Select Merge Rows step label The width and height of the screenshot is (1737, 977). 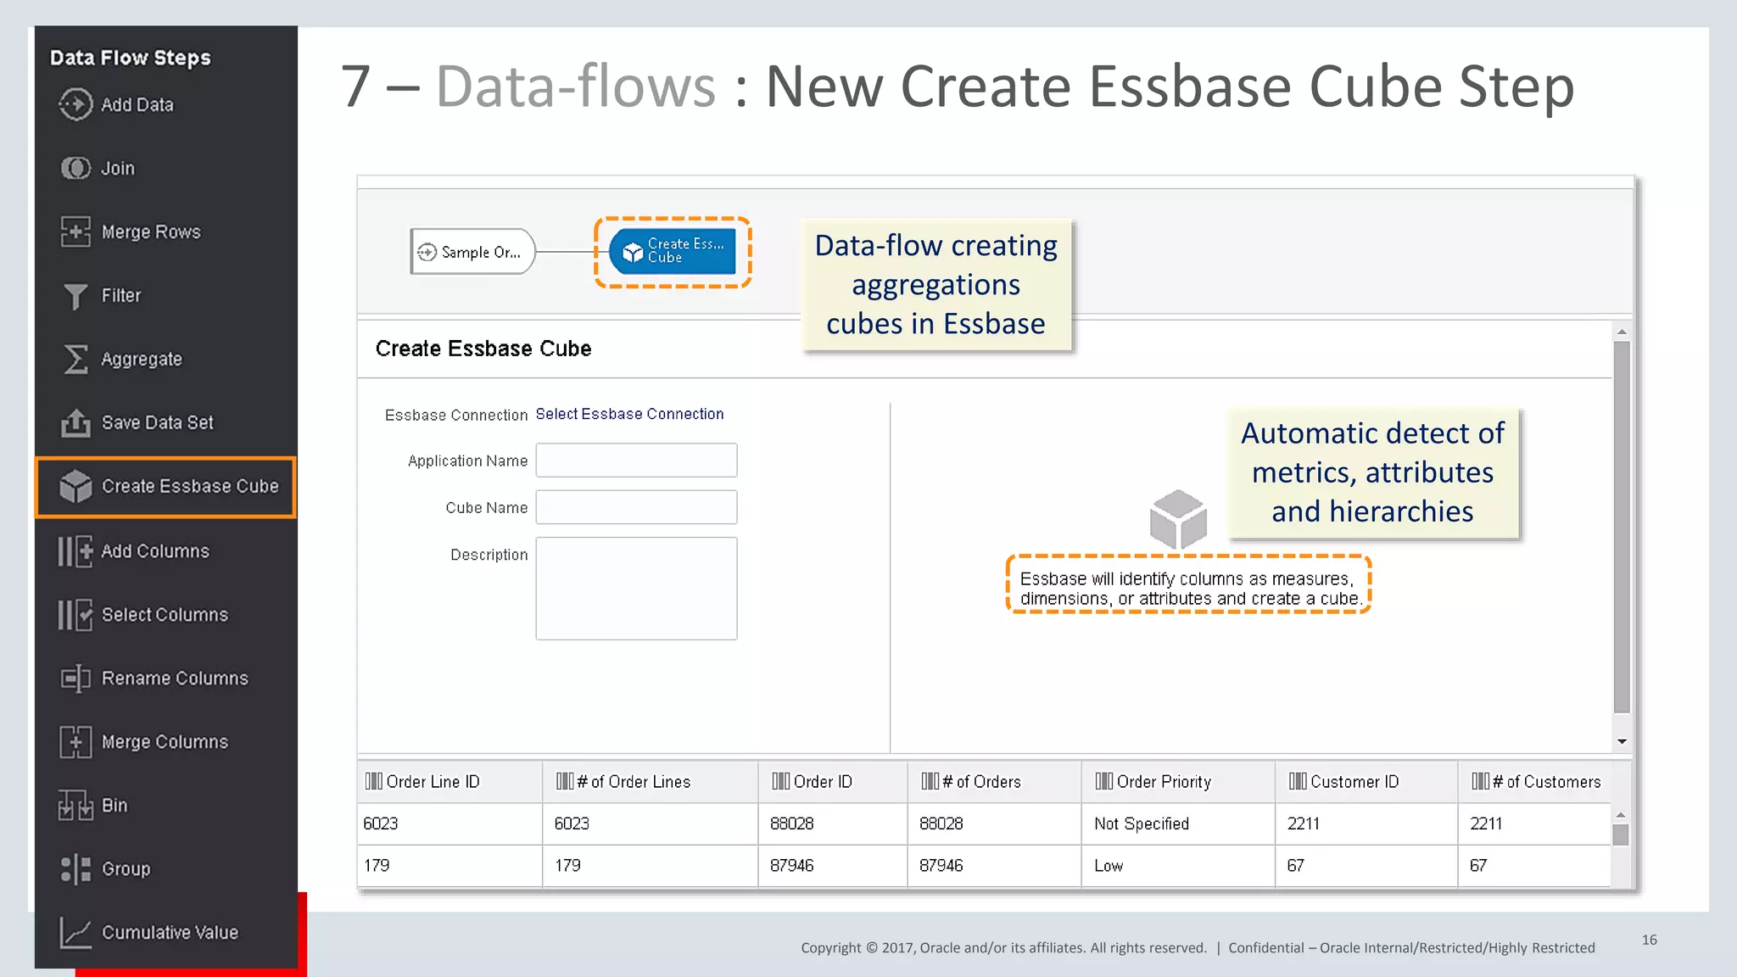click(151, 232)
